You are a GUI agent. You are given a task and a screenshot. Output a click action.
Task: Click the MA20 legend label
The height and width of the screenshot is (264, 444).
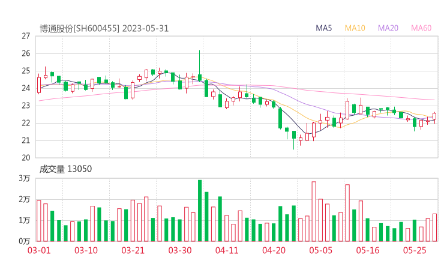(388, 28)
